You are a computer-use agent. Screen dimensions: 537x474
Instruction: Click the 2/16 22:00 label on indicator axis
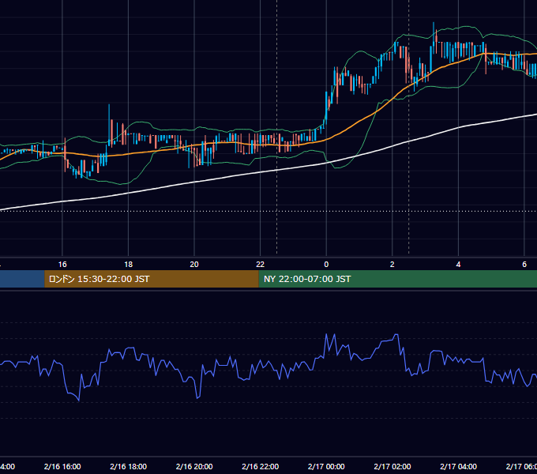(x=261, y=466)
